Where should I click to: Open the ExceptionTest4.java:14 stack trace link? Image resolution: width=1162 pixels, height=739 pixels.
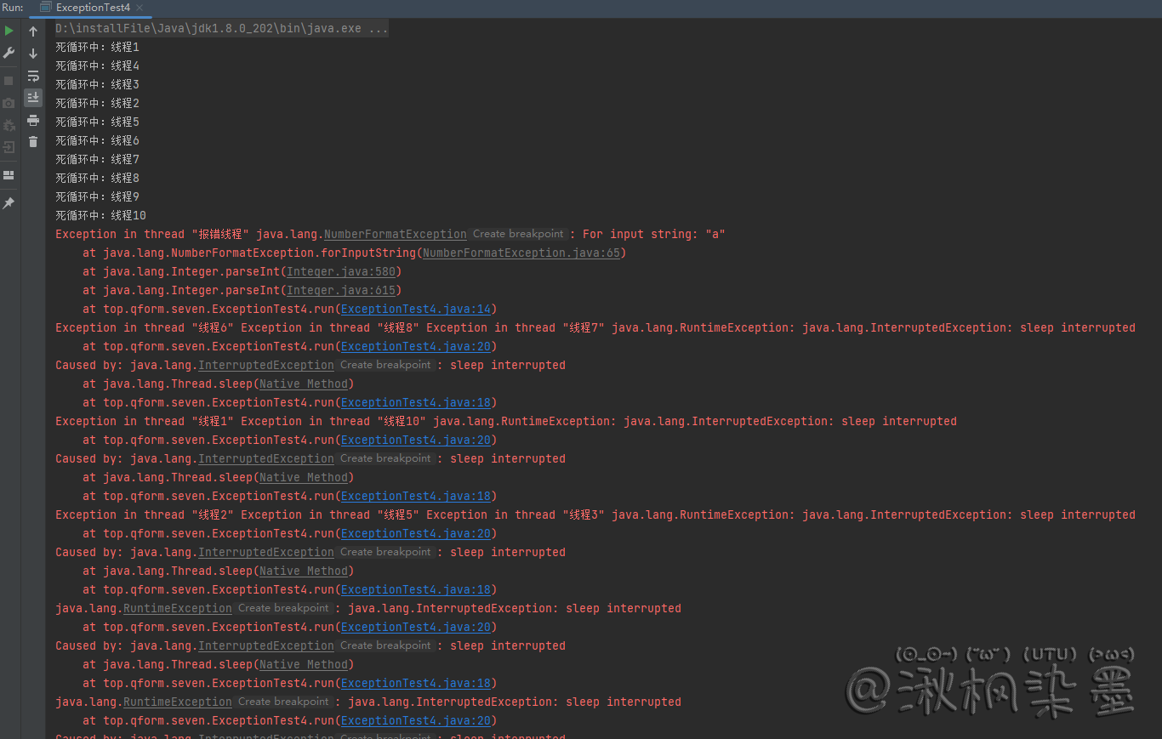pos(415,309)
